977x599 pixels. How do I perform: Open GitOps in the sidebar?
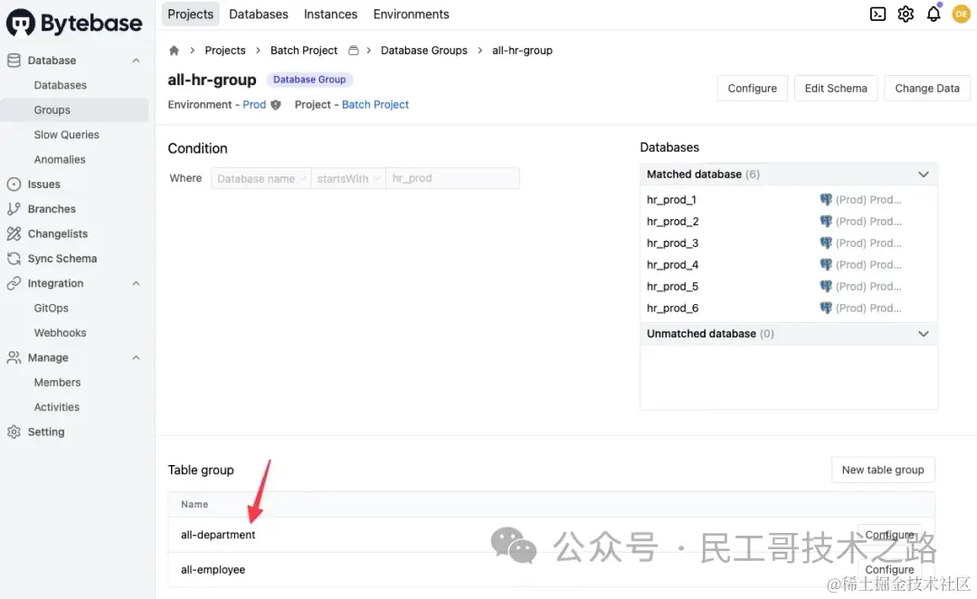tap(51, 308)
